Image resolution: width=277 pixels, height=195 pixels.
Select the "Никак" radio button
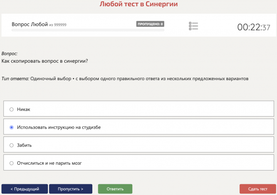tap(12, 110)
